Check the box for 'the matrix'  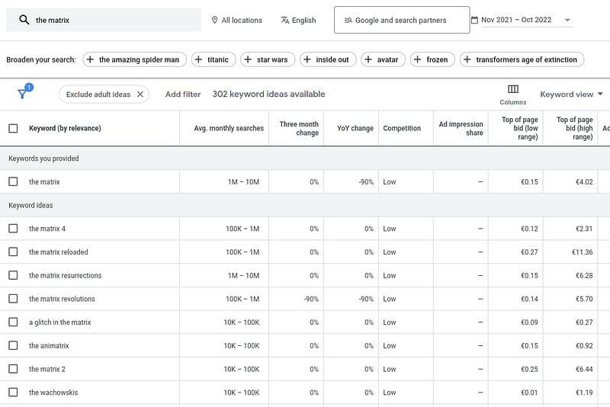tap(13, 181)
